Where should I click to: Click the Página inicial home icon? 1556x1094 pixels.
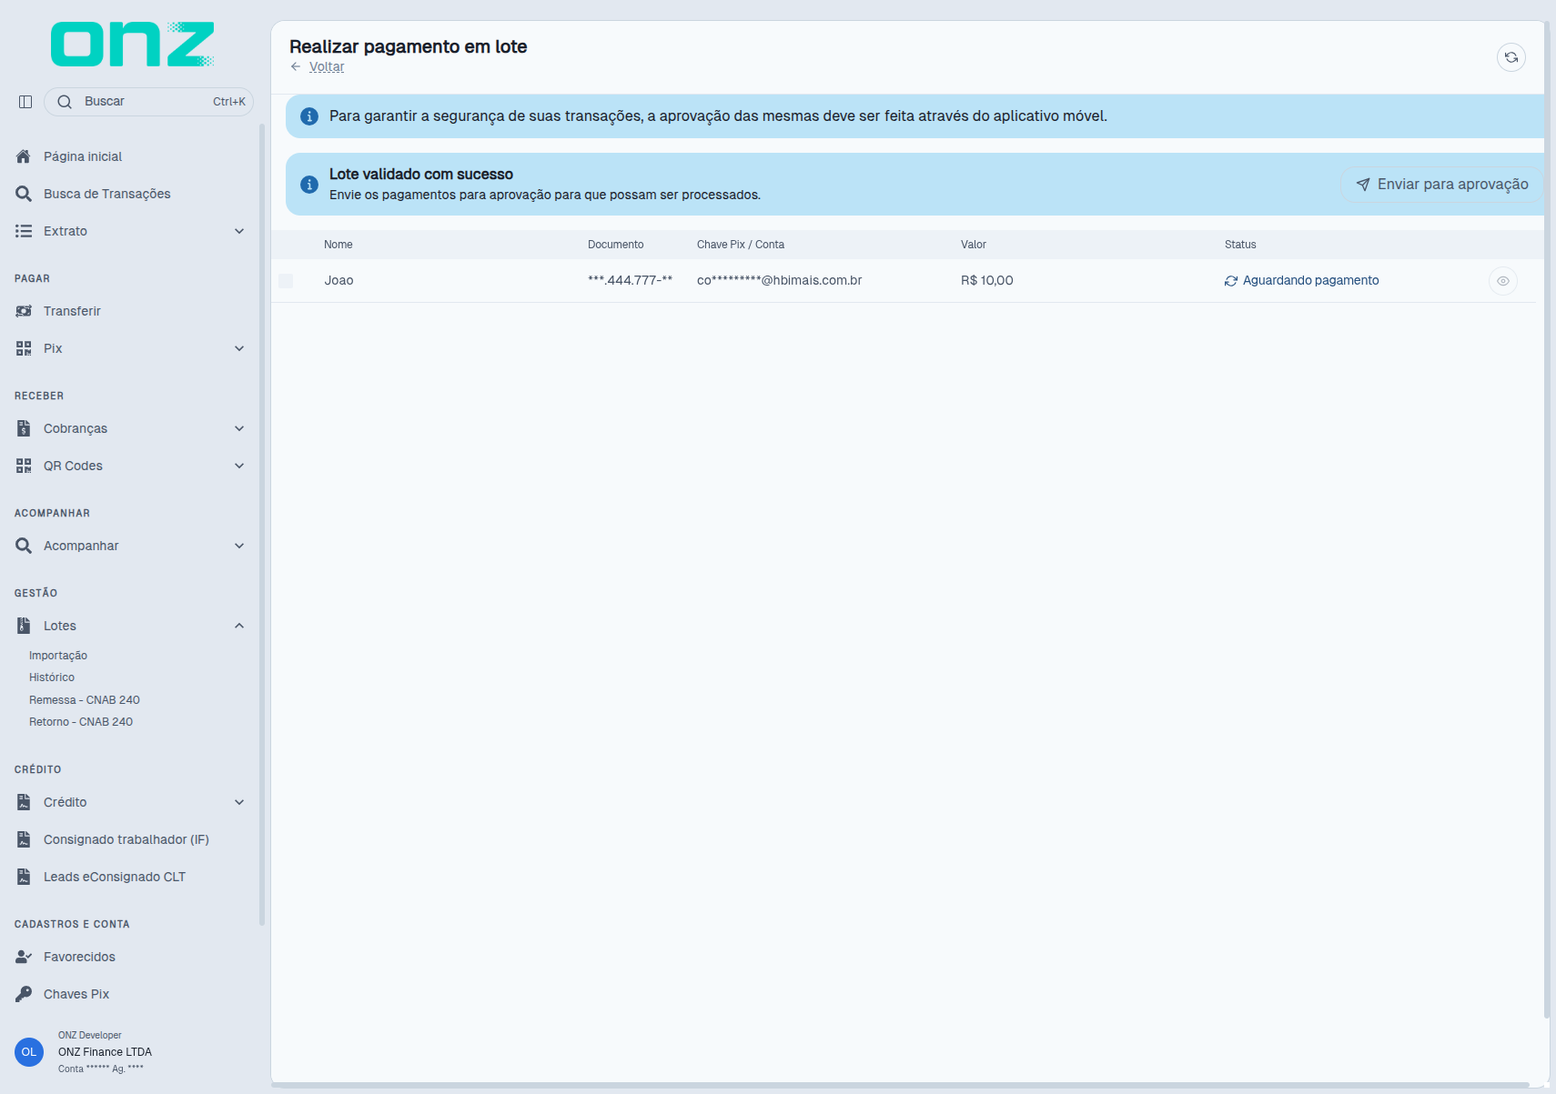[x=24, y=156]
